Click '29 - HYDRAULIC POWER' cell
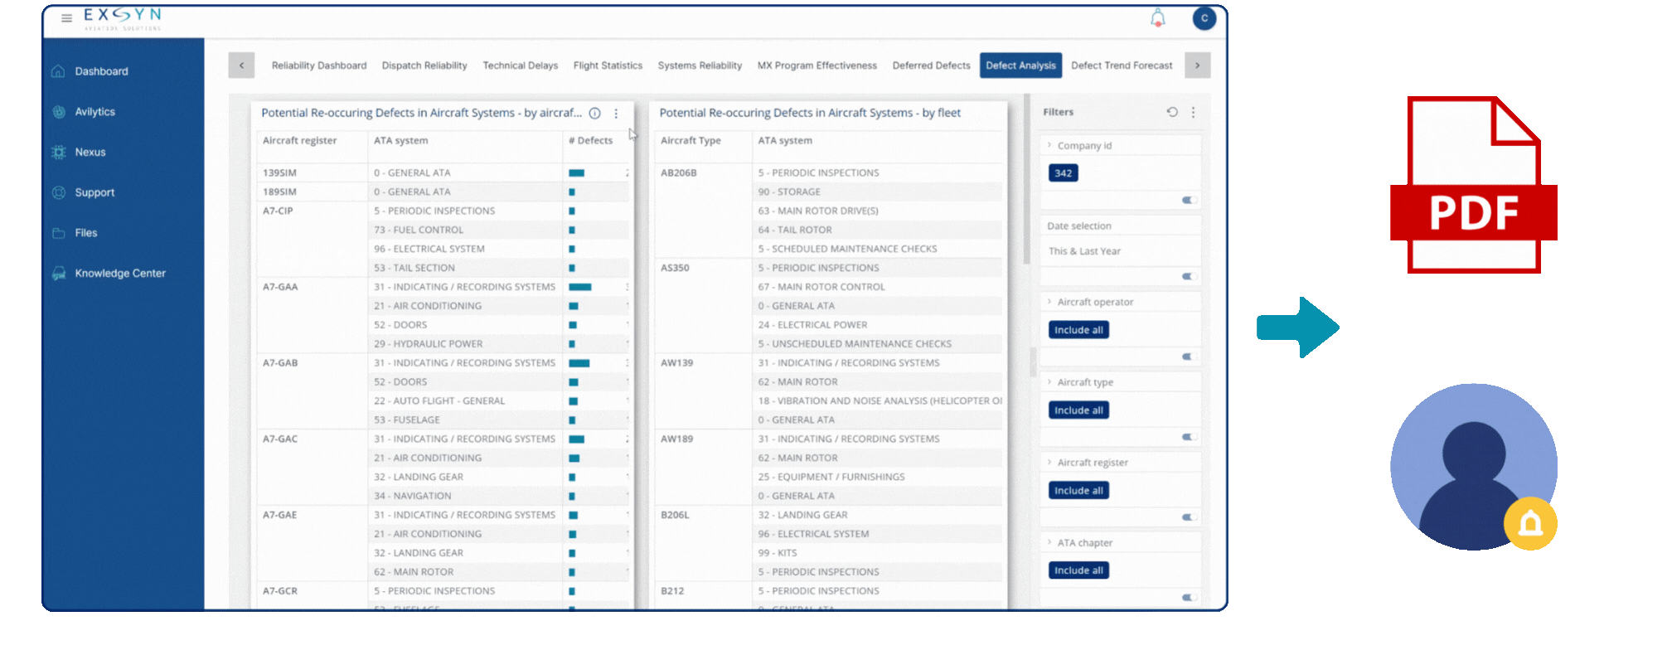The width and height of the screenshot is (1667, 655). [x=428, y=344]
